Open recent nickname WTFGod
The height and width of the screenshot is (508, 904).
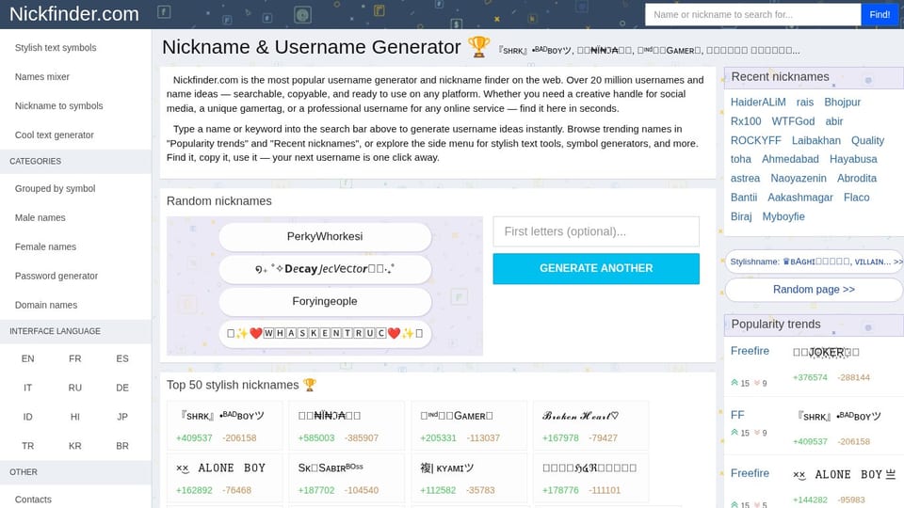click(x=793, y=121)
